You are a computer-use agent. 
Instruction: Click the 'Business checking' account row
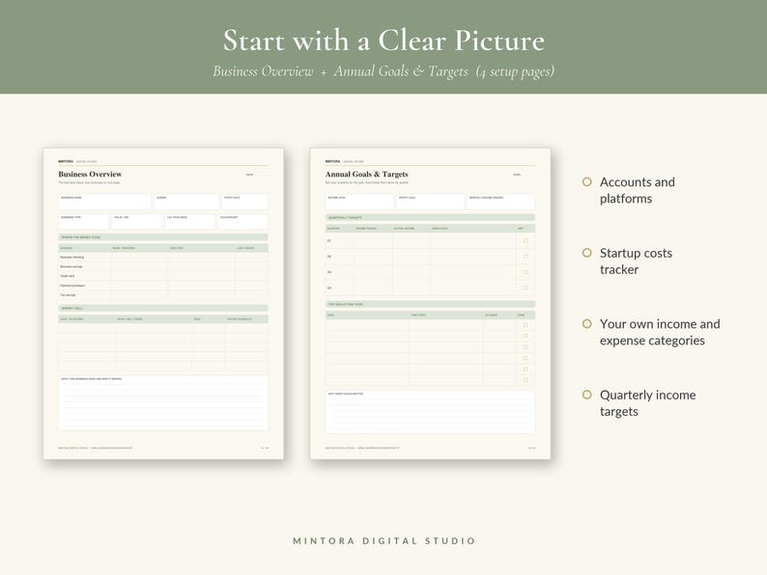163,257
